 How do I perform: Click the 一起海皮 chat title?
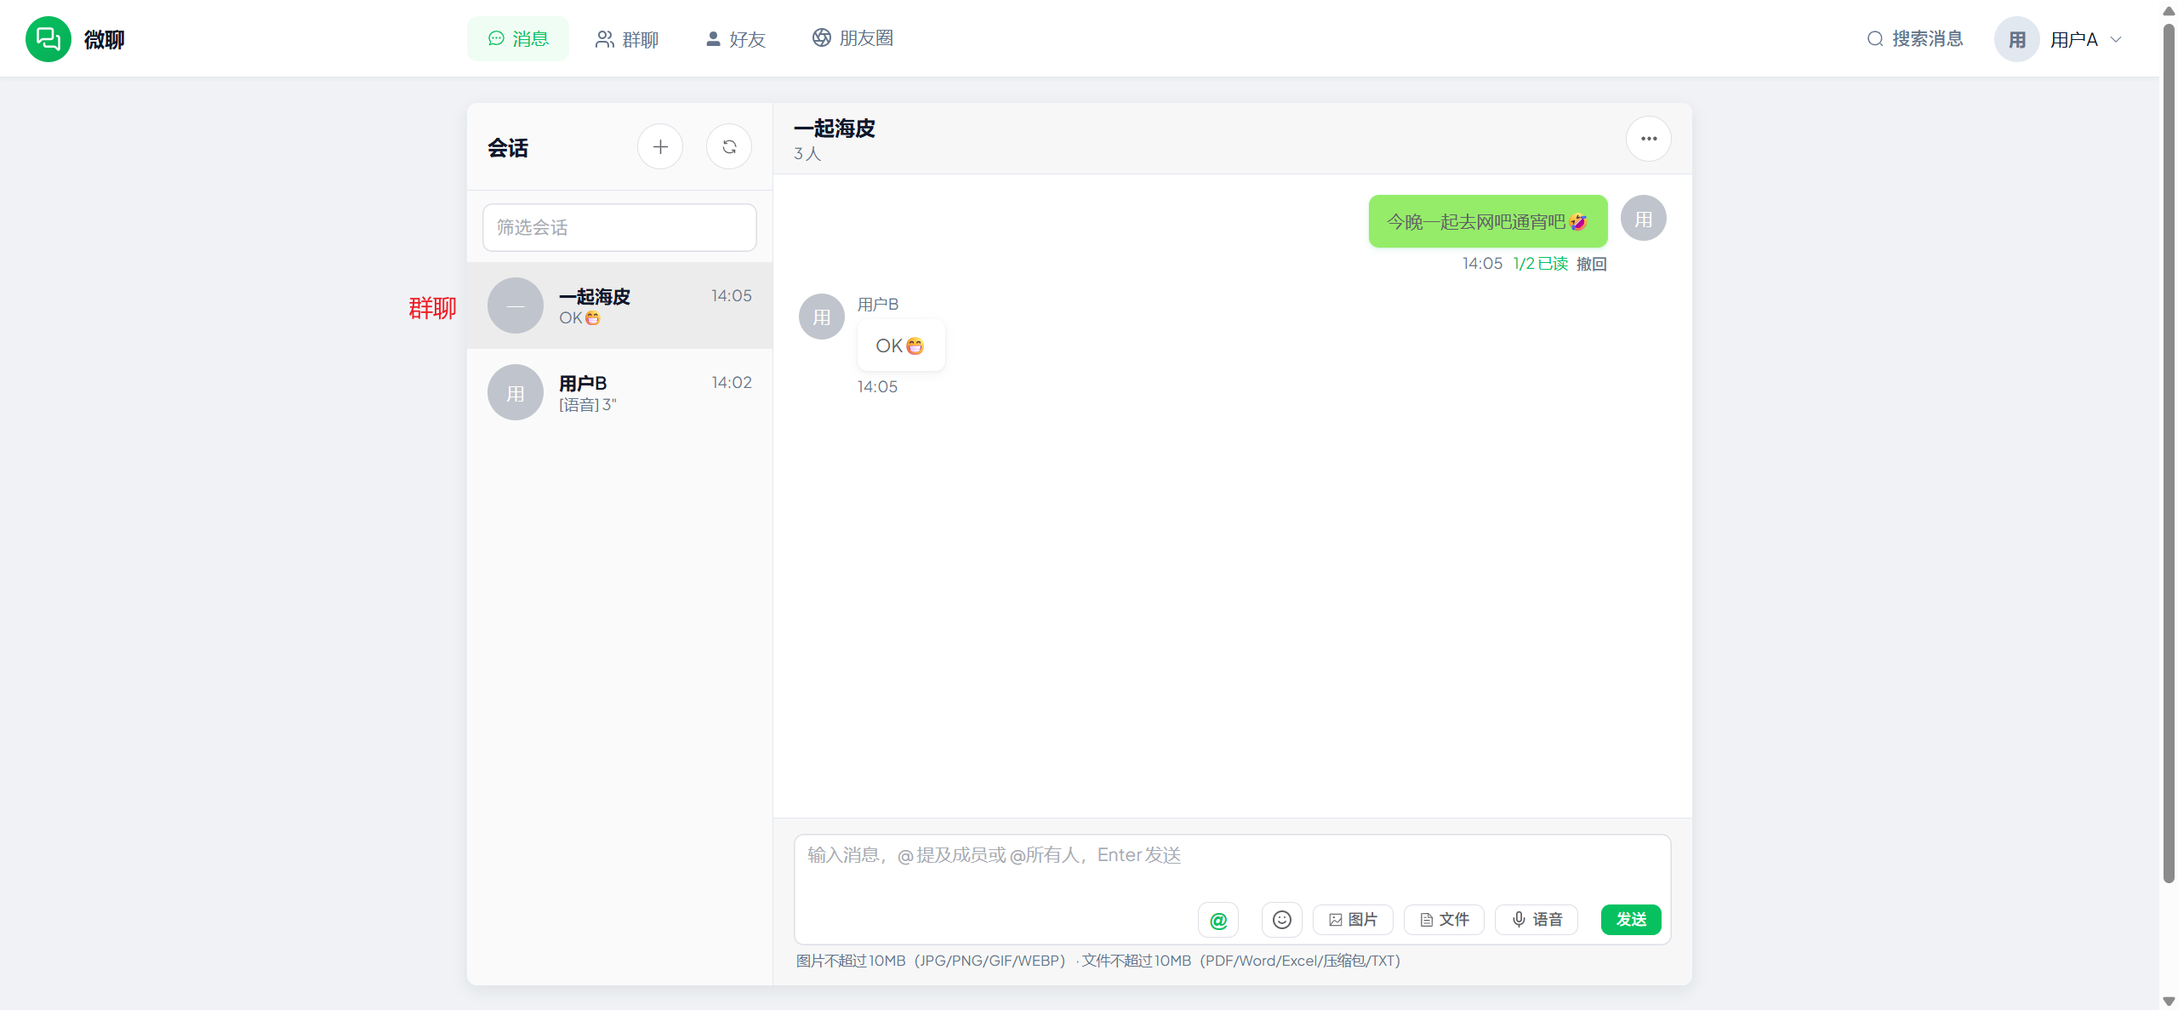coord(835,128)
